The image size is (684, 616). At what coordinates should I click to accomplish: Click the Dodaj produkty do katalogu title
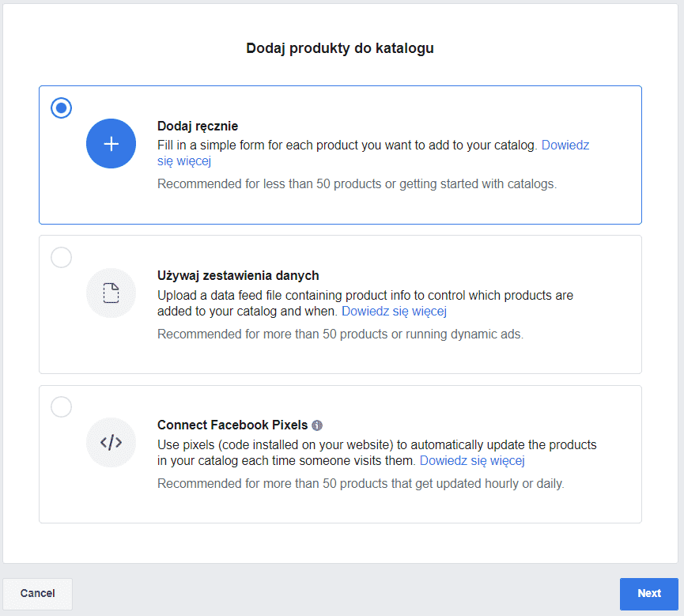click(x=340, y=48)
